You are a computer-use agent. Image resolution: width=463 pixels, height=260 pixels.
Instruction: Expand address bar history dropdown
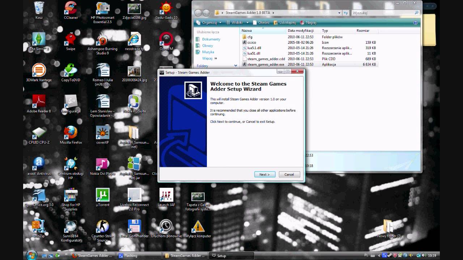339,13
